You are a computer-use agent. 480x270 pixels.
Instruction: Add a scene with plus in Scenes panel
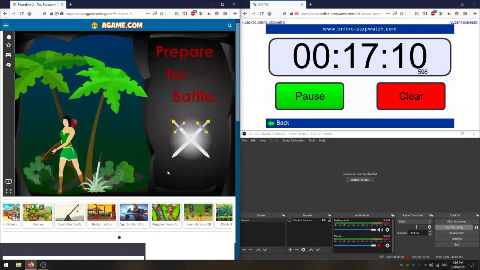(244, 250)
